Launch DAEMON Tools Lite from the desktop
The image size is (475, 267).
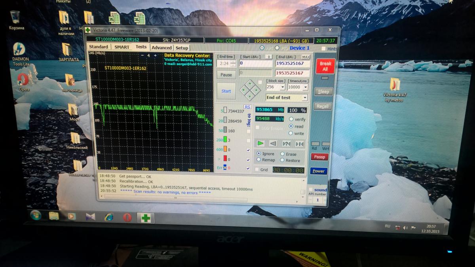click(20, 54)
